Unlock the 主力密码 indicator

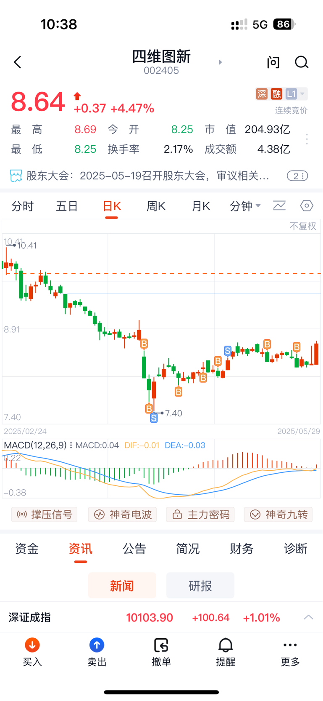tap(200, 514)
